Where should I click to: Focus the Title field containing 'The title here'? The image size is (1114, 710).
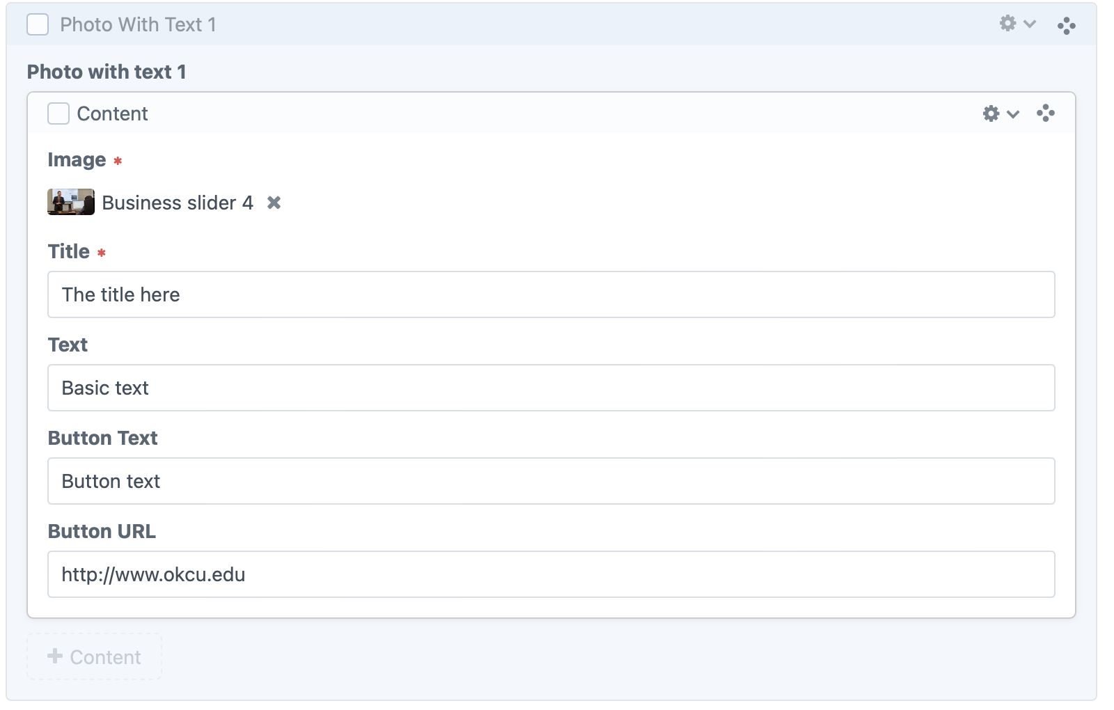tap(551, 294)
